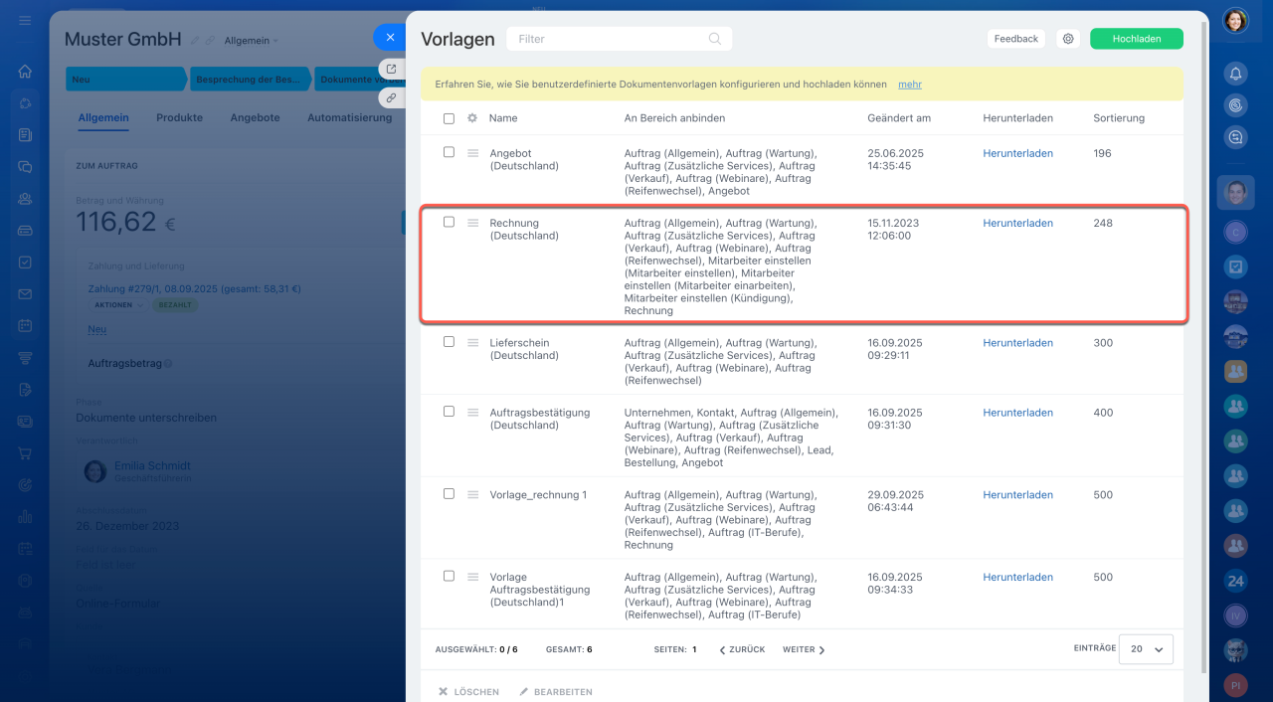The height and width of the screenshot is (702, 1273).
Task: Set deal stage to Neu
Action: [x=125, y=80]
